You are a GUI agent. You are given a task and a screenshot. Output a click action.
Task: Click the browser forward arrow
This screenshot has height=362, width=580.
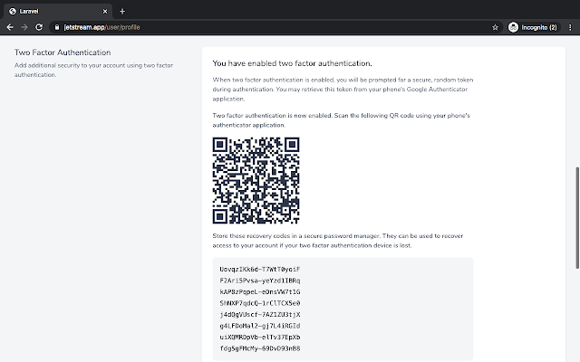24,27
